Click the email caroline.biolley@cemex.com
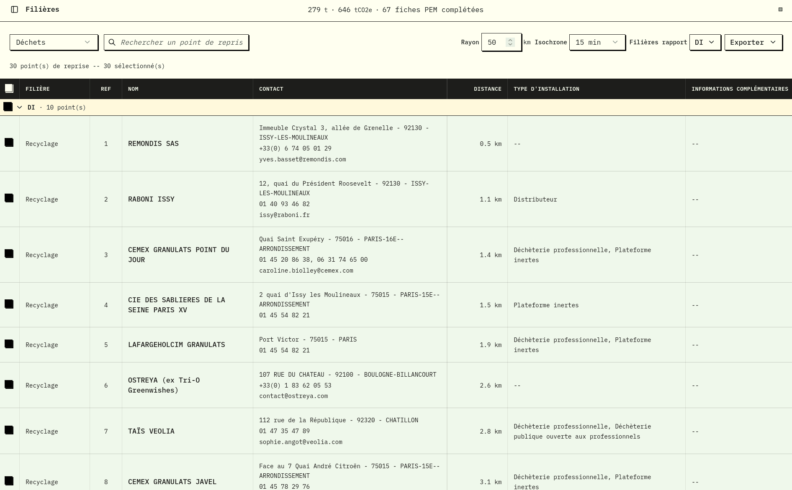Viewport: 792px width, 490px height. point(306,271)
